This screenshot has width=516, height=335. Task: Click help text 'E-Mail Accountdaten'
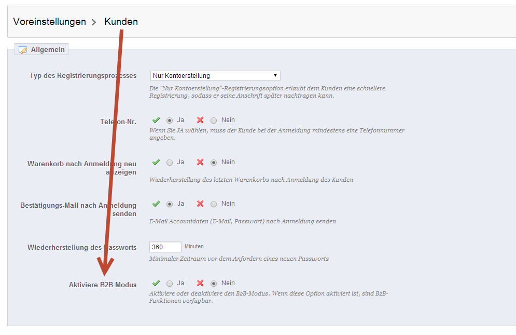(x=243, y=221)
